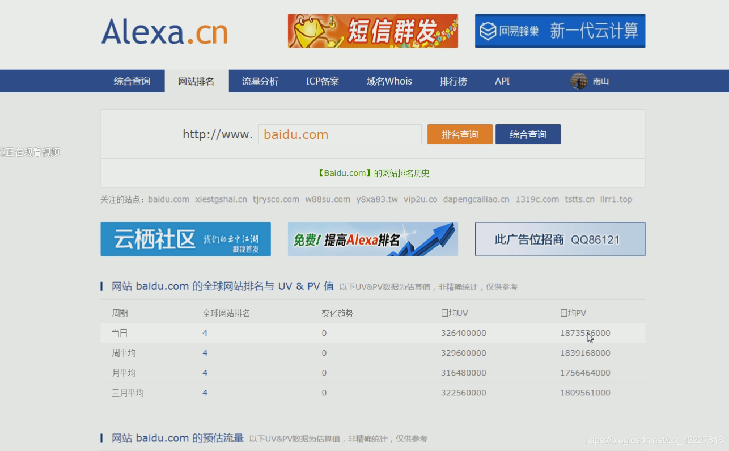Image resolution: width=729 pixels, height=451 pixels.
Task: Select the 域名Whois navigation item
Action: point(389,81)
